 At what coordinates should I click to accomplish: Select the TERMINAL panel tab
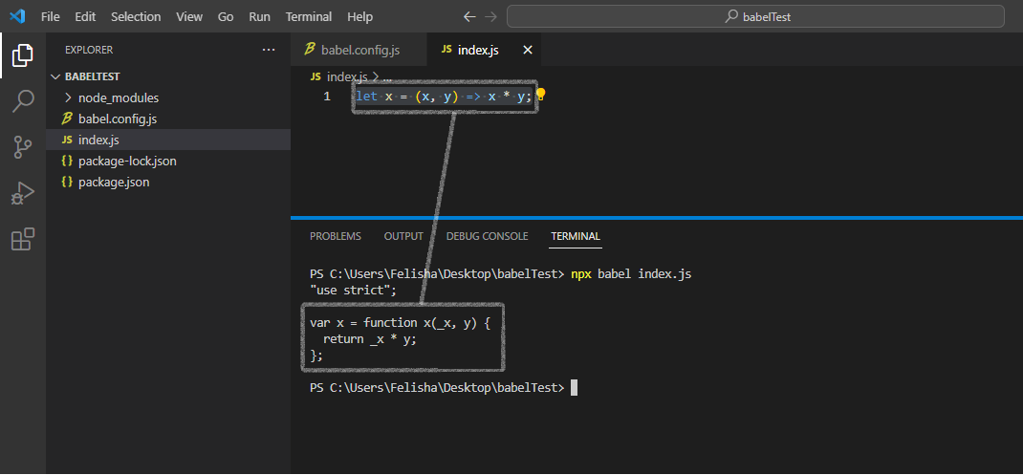[576, 236]
